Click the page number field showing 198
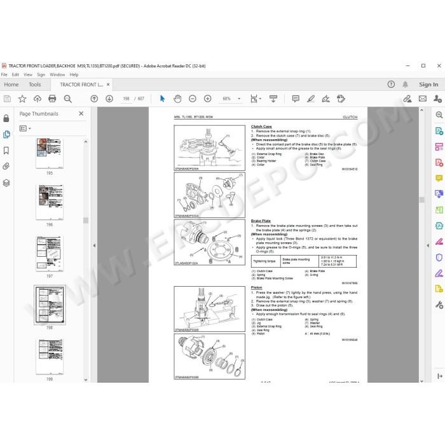This screenshot has width=445, height=445. pos(126,99)
